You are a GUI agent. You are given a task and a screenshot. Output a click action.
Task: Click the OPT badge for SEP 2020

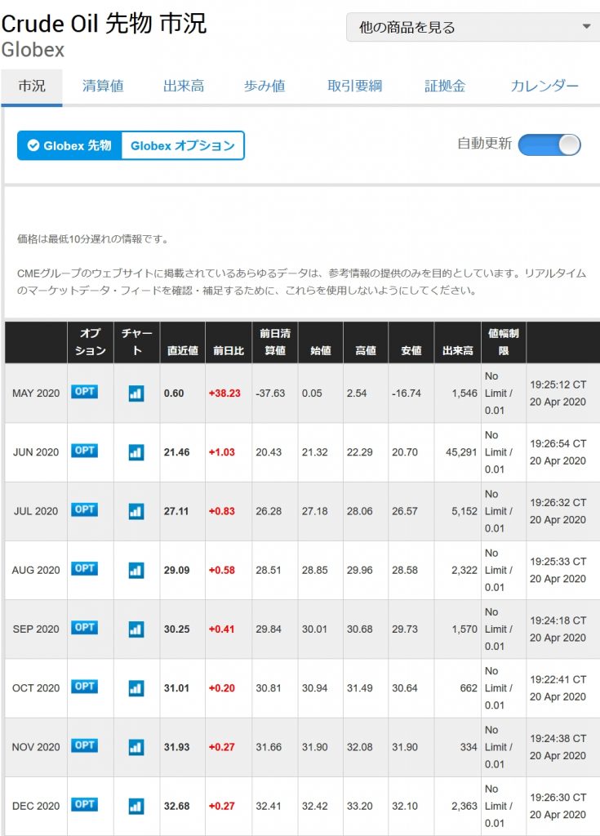coord(85,628)
